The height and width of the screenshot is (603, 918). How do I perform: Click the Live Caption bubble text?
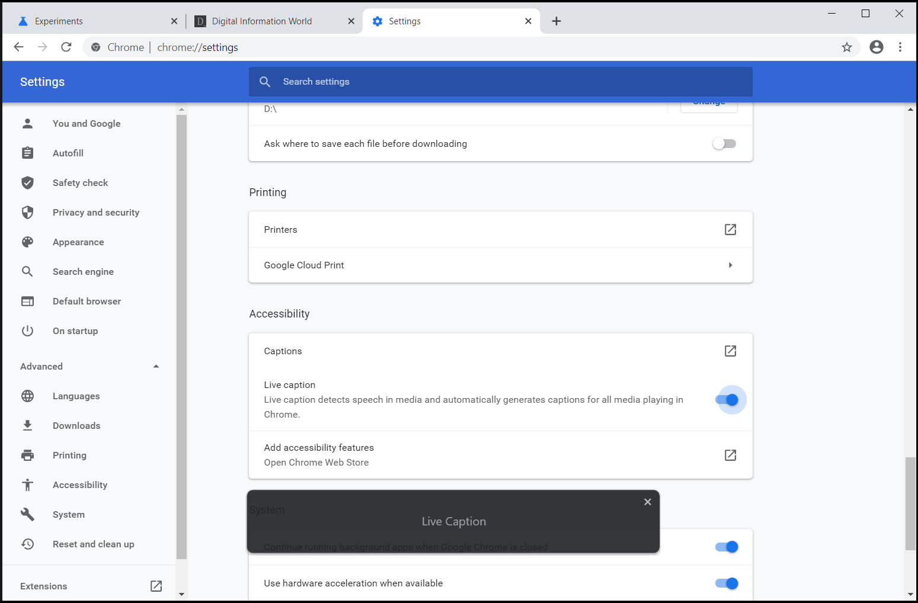click(454, 521)
